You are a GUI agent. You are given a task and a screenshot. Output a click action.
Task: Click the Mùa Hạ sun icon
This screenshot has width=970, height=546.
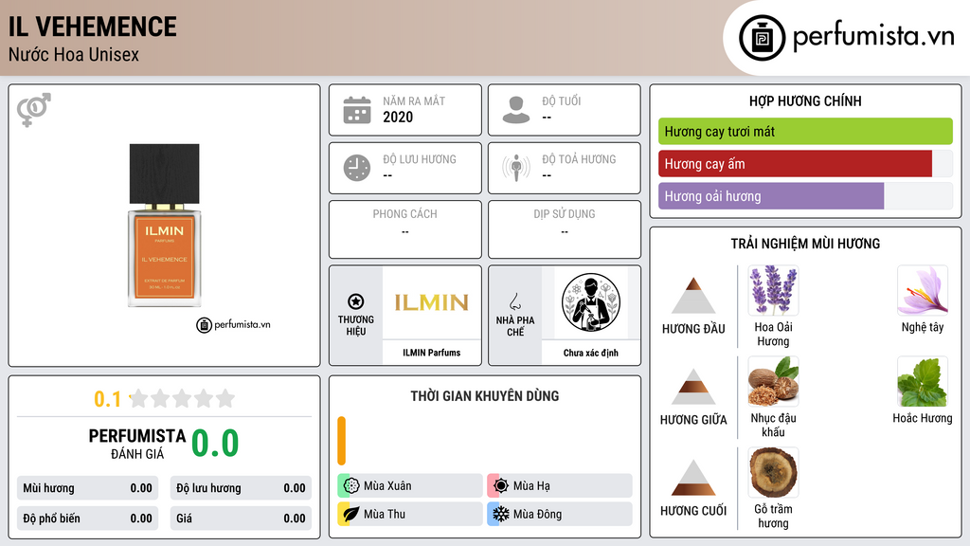[x=501, y=486]
